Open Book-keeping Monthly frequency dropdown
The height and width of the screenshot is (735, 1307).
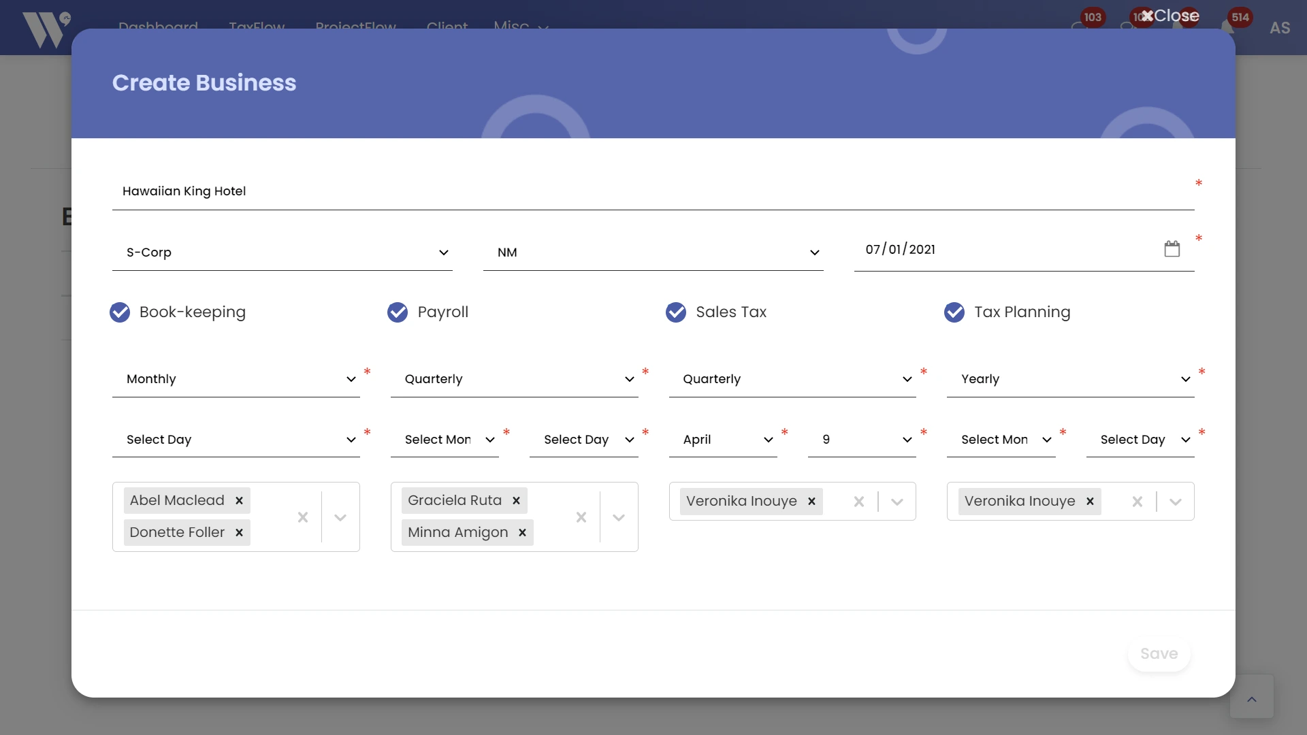click(236, 379)
